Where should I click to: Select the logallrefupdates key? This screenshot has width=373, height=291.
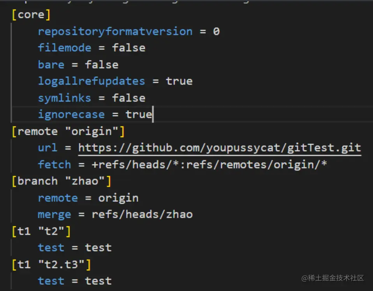pyautogui.click(x=91, y=81)
